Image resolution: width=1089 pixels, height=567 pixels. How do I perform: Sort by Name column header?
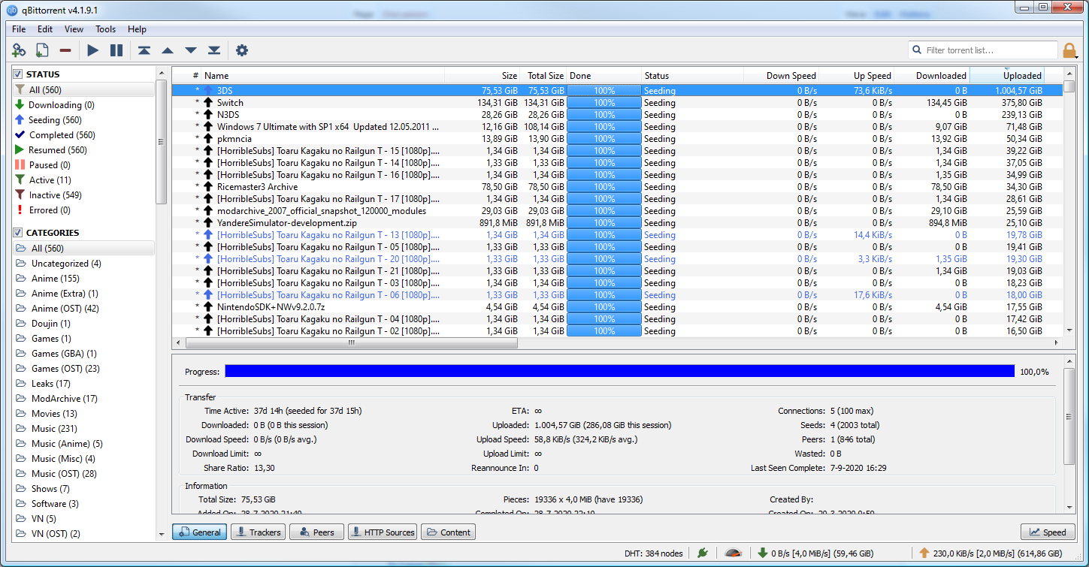(323, 75)
